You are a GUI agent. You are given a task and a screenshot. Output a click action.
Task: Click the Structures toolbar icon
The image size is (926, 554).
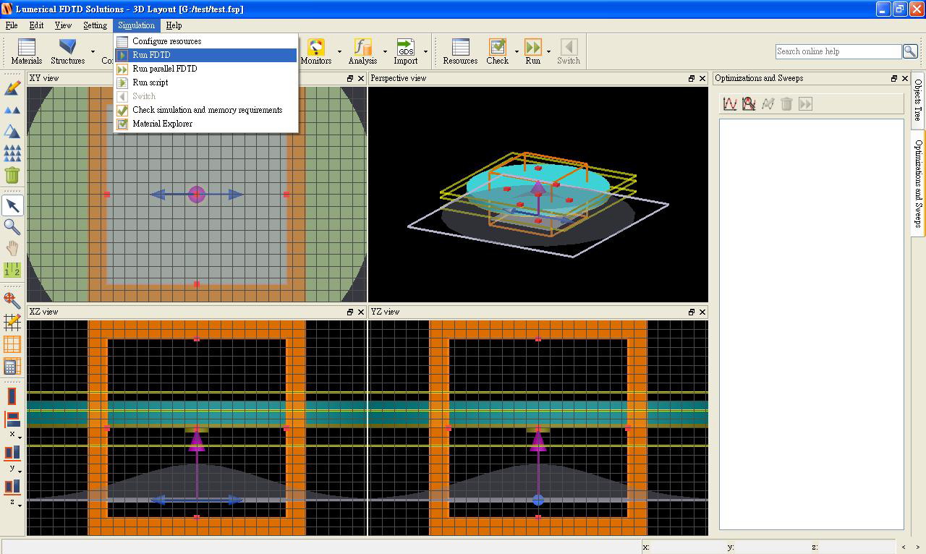point(67,51)
